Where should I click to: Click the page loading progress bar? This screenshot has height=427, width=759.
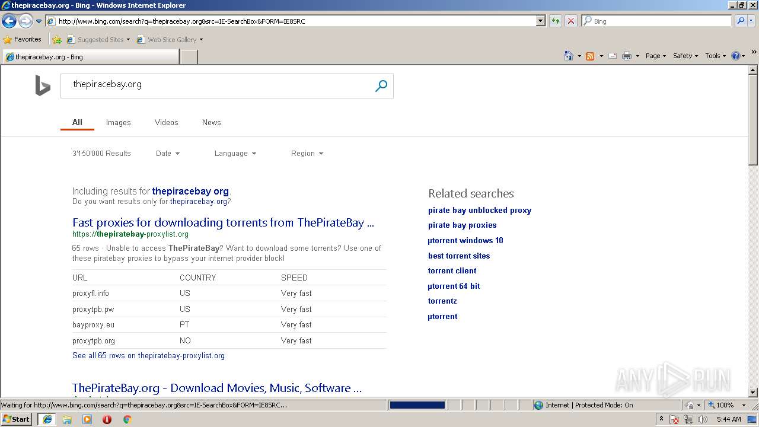tap(417, 405)
